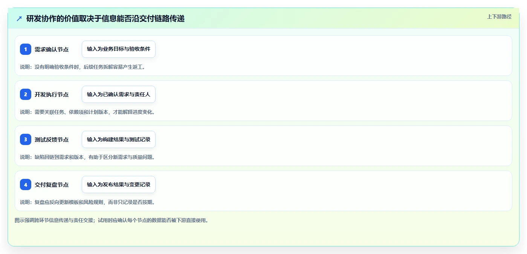The width and height of the screenshot is (527, 254).
Task: Select step number badge 2
Action: coord(26,94)
